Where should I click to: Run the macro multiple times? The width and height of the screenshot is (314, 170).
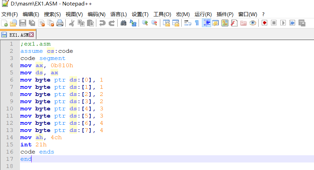[292, 23]
